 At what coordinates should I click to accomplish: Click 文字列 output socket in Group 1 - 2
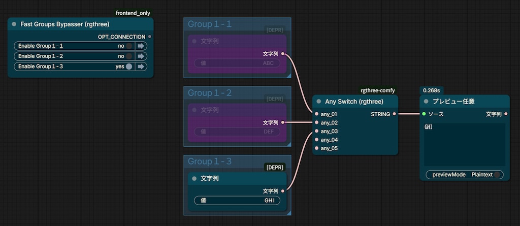tap(282, 122)
